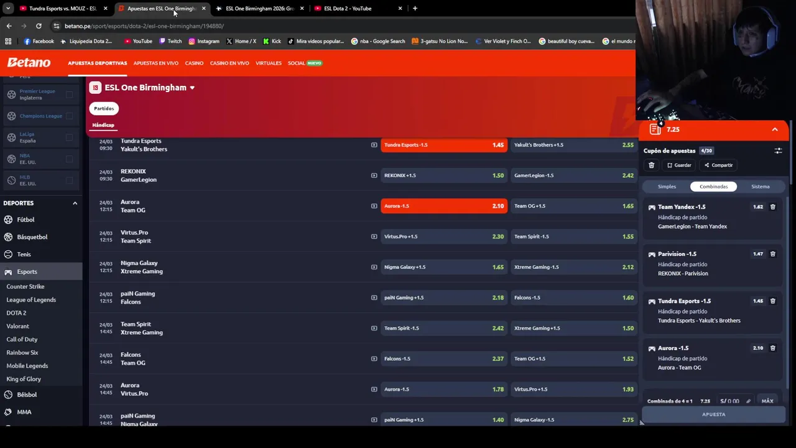Image resolution: width=796 pixels, height=448 pixels.
Task: Click the Compartir button in bet slip
Action: click(x=718, y=165)
